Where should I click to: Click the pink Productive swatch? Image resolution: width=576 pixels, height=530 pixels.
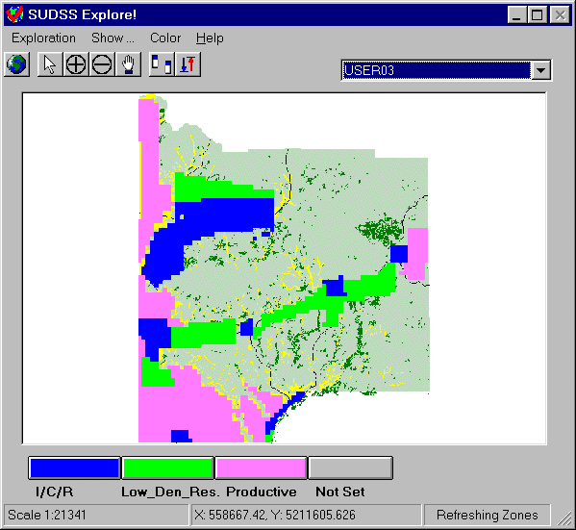coord(261,467)
